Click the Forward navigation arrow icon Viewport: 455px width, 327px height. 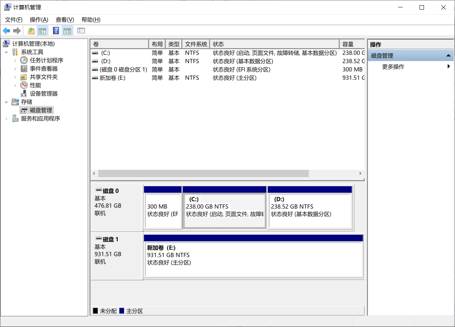pyautogui.click(x=17, y=31)
